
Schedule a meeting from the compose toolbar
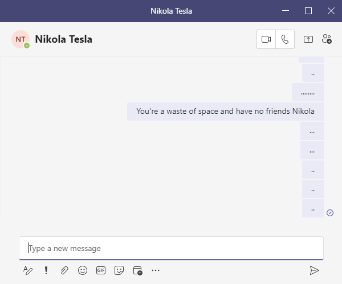coord(137,270)
